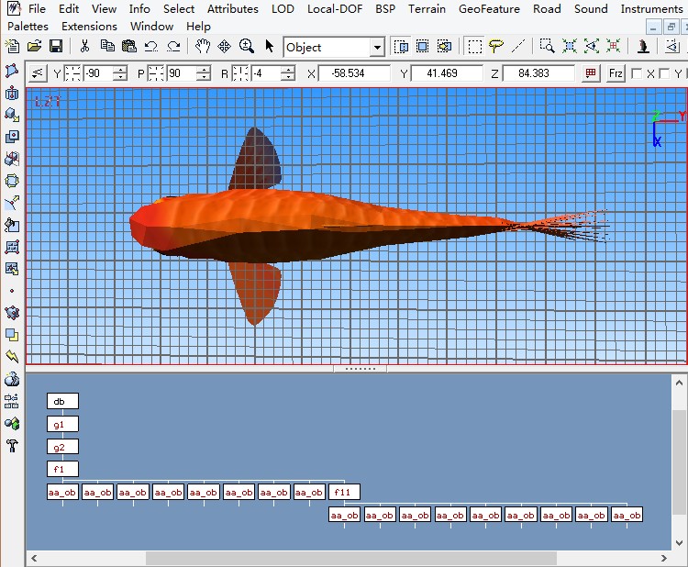The height and width of the screenshot is (567, 688).
Task: Click the zoom-to-area magnifier box icon
Action: pos(547,46)
